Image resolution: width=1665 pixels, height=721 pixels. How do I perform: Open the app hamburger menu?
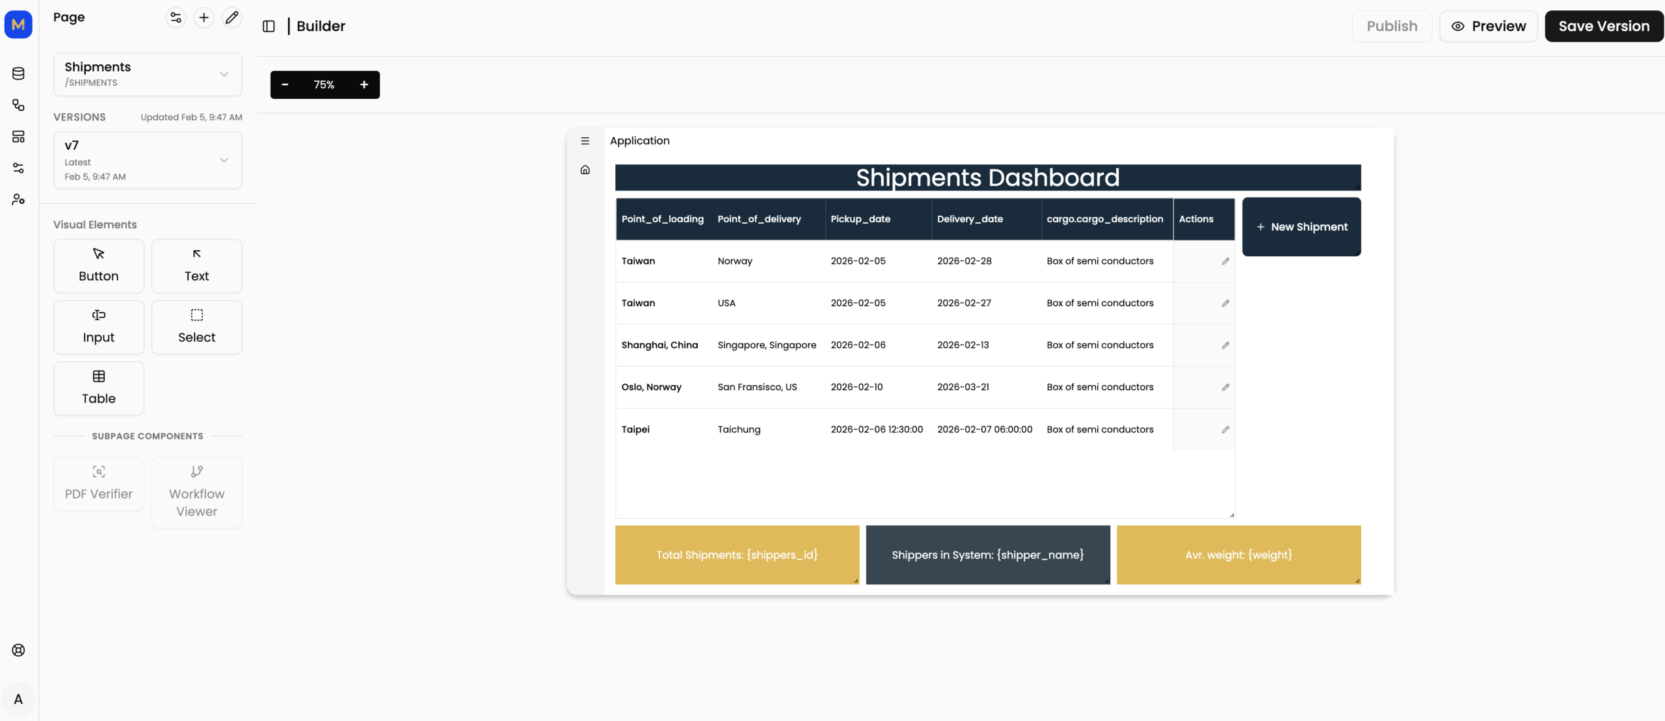click(585, 141)
